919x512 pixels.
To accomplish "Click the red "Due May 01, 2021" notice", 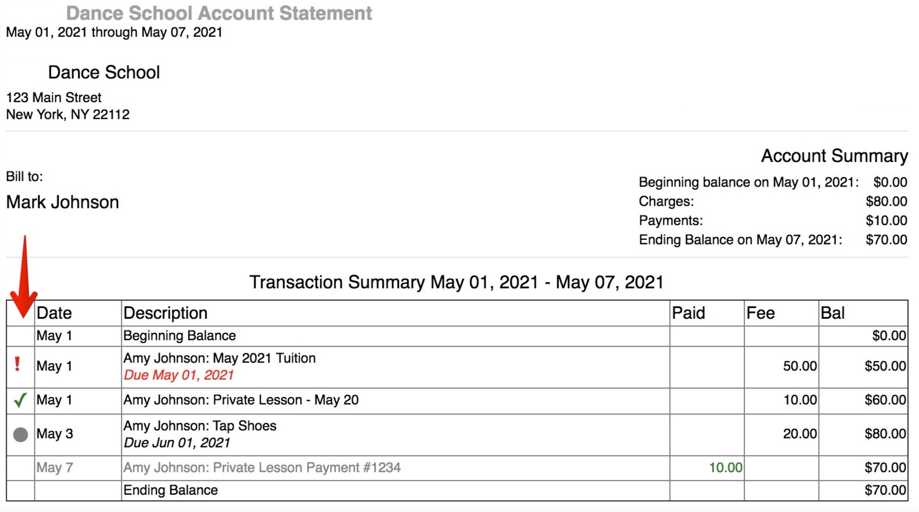I will [x=179, y=375].
